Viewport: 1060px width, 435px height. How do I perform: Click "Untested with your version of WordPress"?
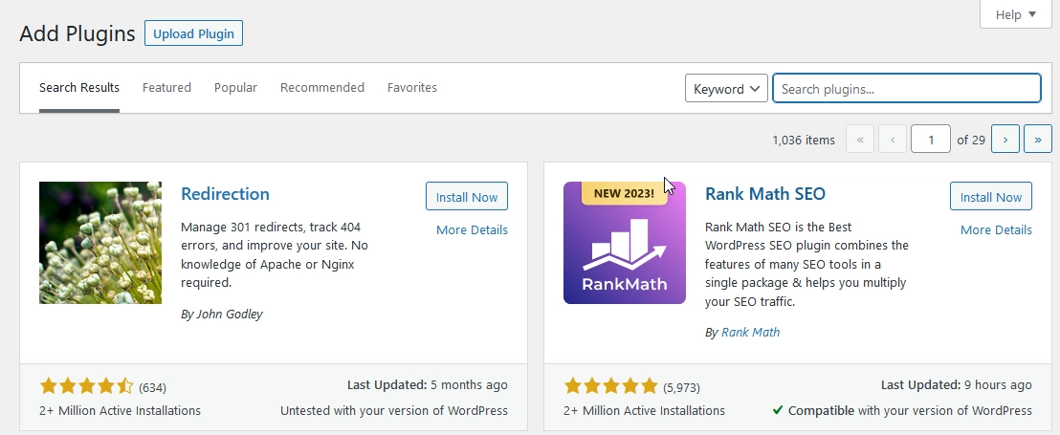pos(394,411)
